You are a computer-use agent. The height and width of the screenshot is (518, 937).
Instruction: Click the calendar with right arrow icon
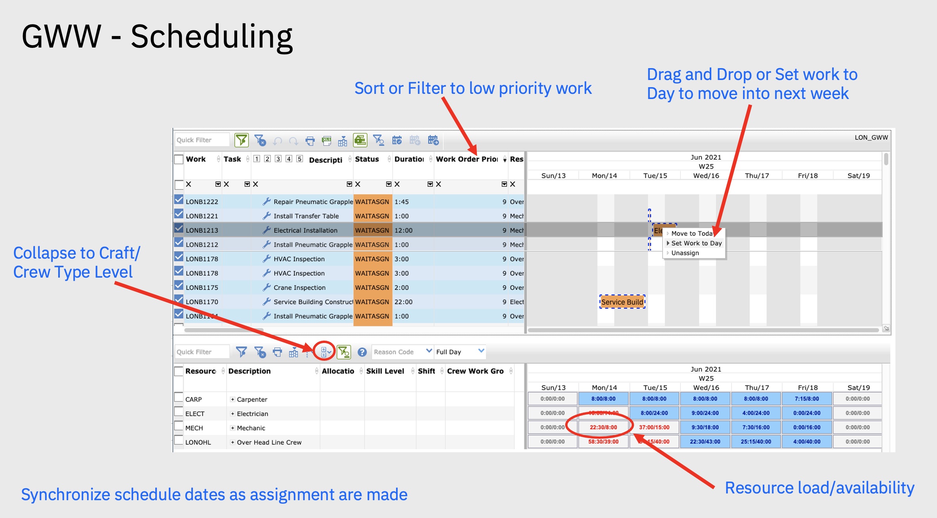click(x=433, y=140)
